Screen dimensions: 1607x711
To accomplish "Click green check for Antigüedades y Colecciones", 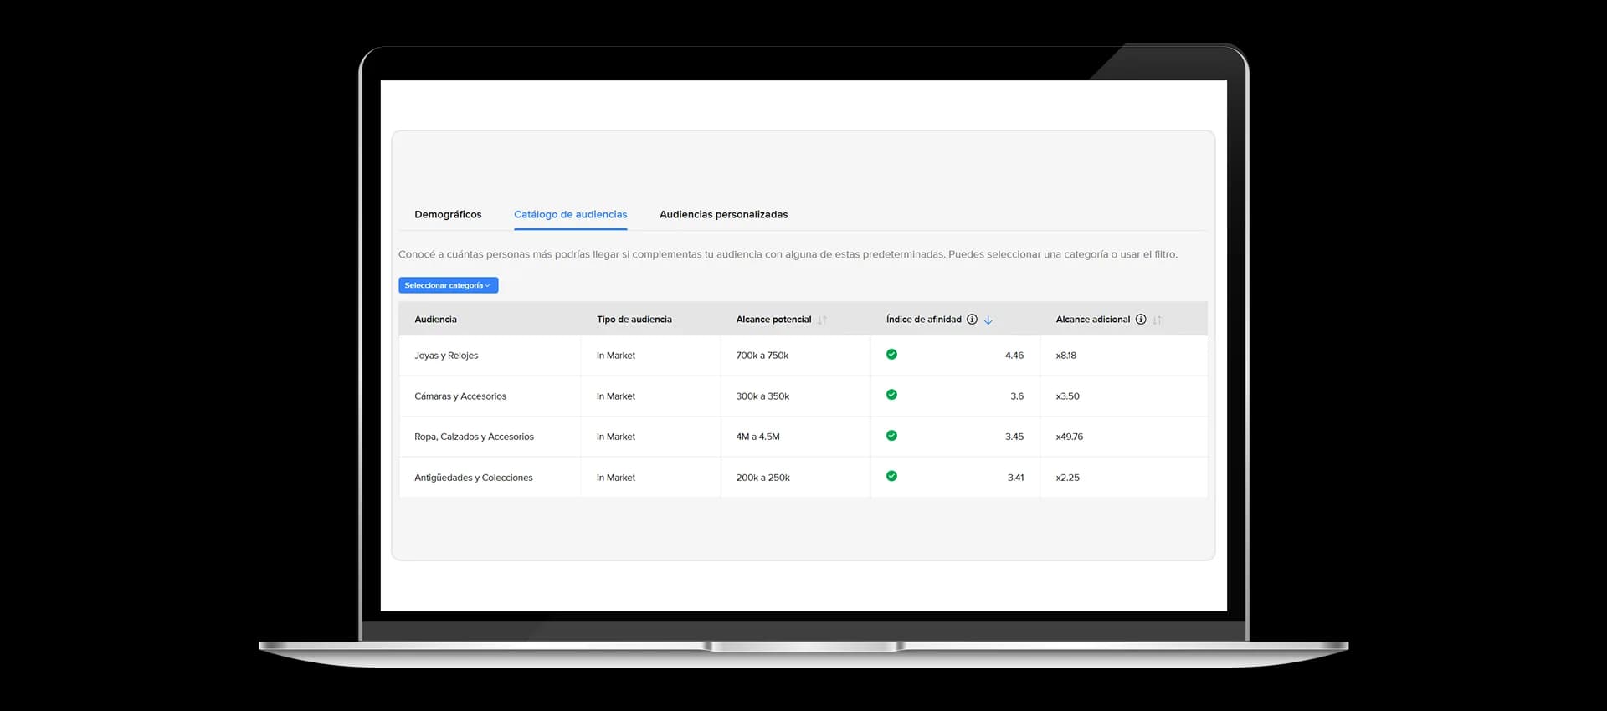I will tap(891, 476).
